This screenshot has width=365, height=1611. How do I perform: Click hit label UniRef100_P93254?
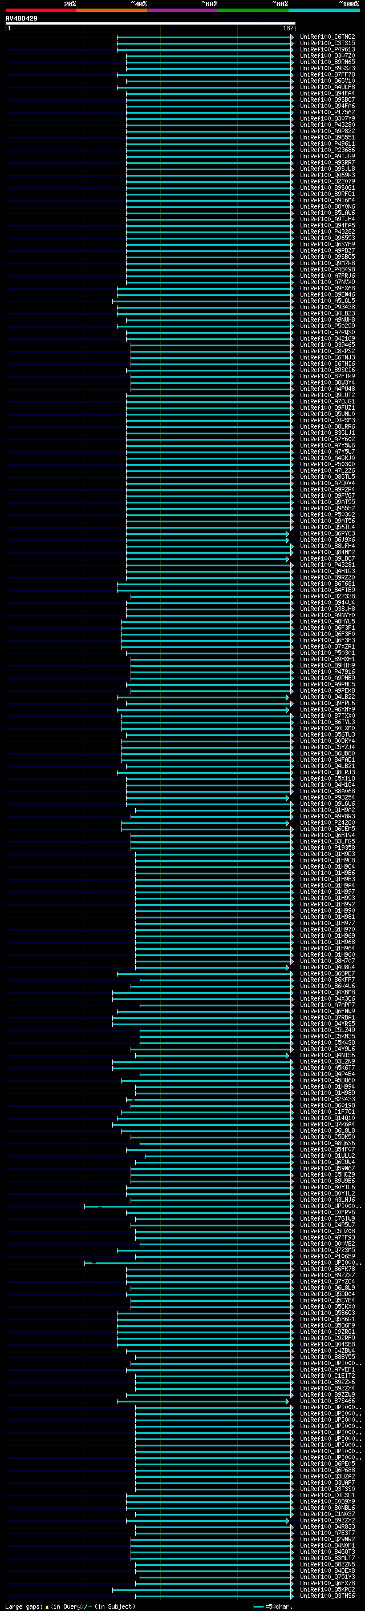327,797
